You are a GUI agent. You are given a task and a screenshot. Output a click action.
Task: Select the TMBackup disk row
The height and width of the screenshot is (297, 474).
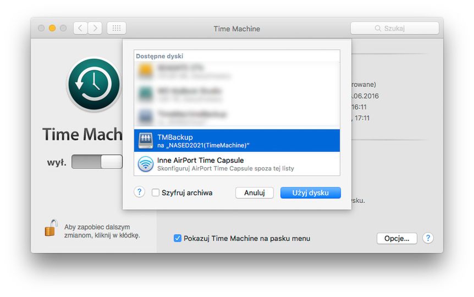click(236, 141)
